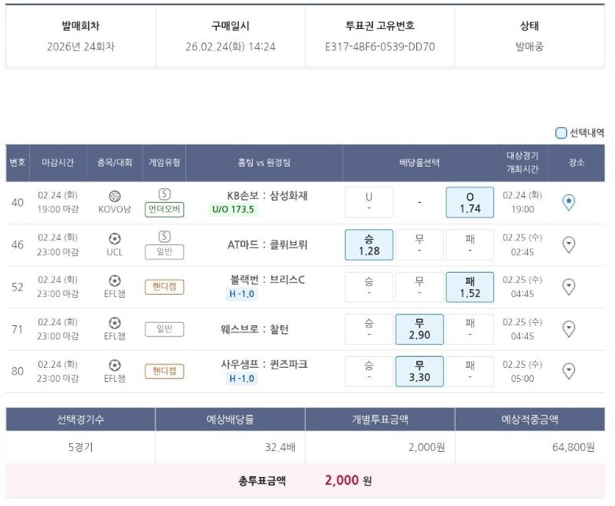Click the soccer icon in row 52
This screenshot has height=506, width=615.
[115, 280]
